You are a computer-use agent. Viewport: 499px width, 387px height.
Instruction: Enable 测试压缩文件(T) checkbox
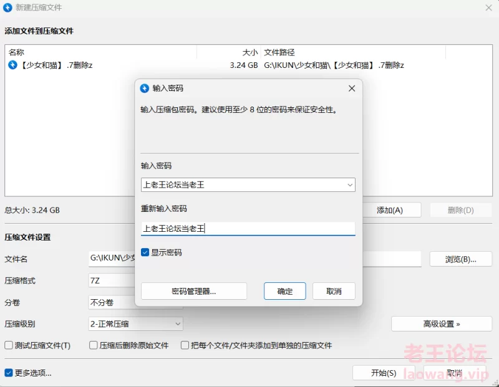[x=9, y=345]
